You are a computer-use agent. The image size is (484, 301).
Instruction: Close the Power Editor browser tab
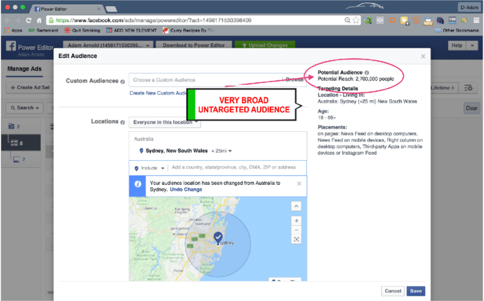pyautogui.click(x=99, y=9)
